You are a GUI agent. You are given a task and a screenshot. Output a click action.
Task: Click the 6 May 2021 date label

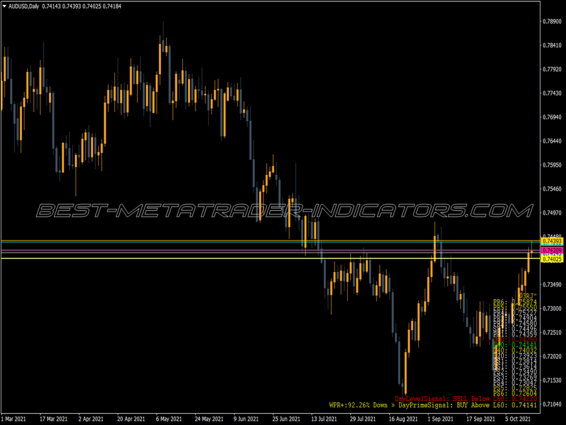coord(169,419)
